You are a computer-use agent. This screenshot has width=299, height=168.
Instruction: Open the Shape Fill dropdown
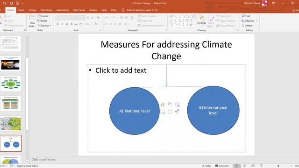pyautogui.click(x=224, y=16)
